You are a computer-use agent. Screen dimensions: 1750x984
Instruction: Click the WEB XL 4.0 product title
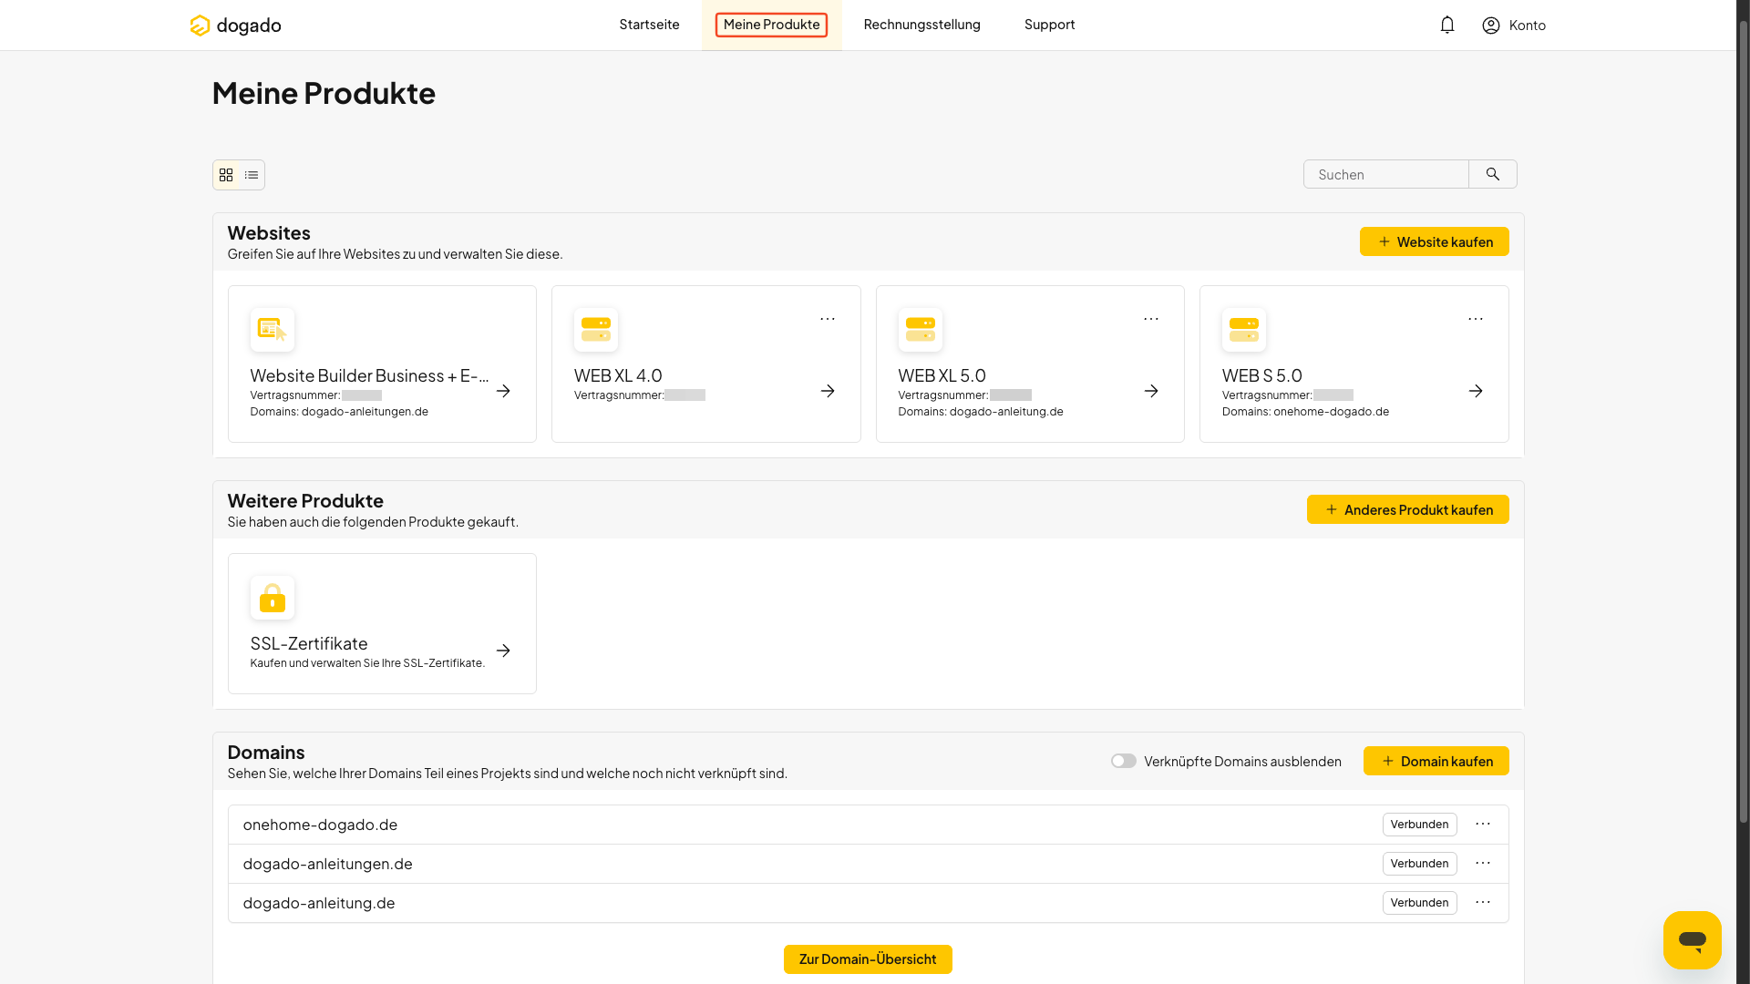click(x=618, y=375)
